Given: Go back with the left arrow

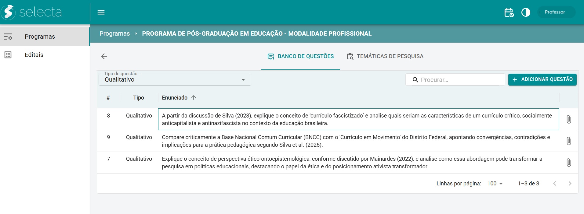Looking at the screenshot, I should point(104,56).
